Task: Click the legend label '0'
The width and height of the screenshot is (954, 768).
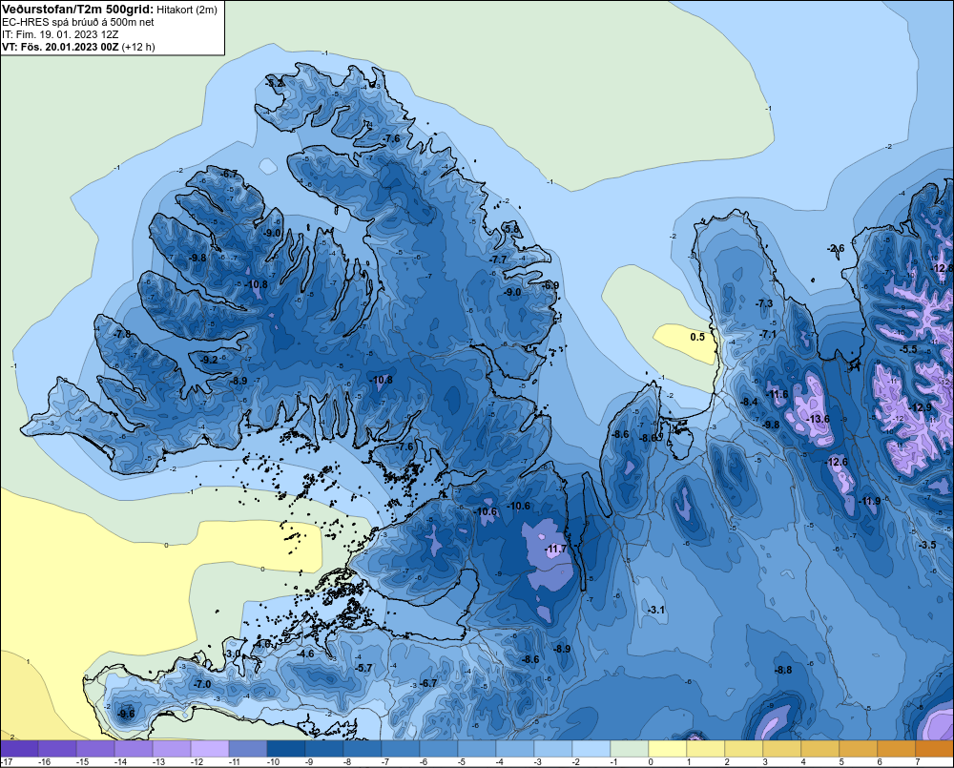Action: pyautogui.click(x=651, y=762)
